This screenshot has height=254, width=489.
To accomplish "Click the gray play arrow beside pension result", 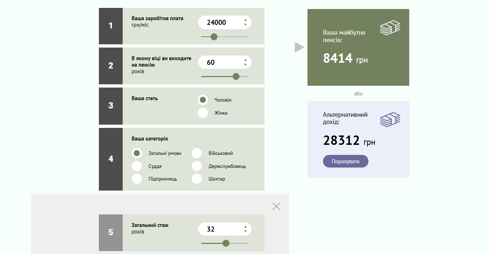I will click(x=299, y=47).
